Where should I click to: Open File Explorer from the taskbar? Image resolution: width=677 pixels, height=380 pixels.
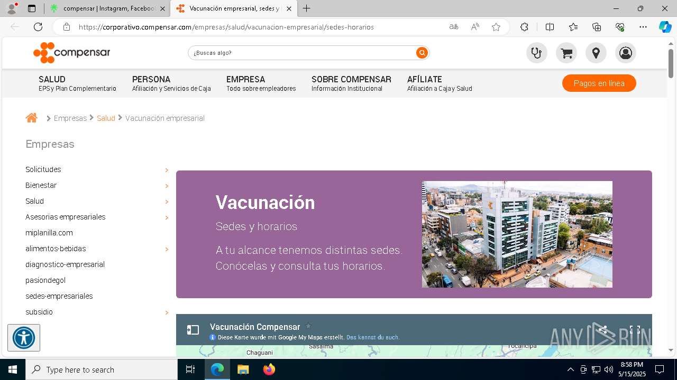pos(243,369)
